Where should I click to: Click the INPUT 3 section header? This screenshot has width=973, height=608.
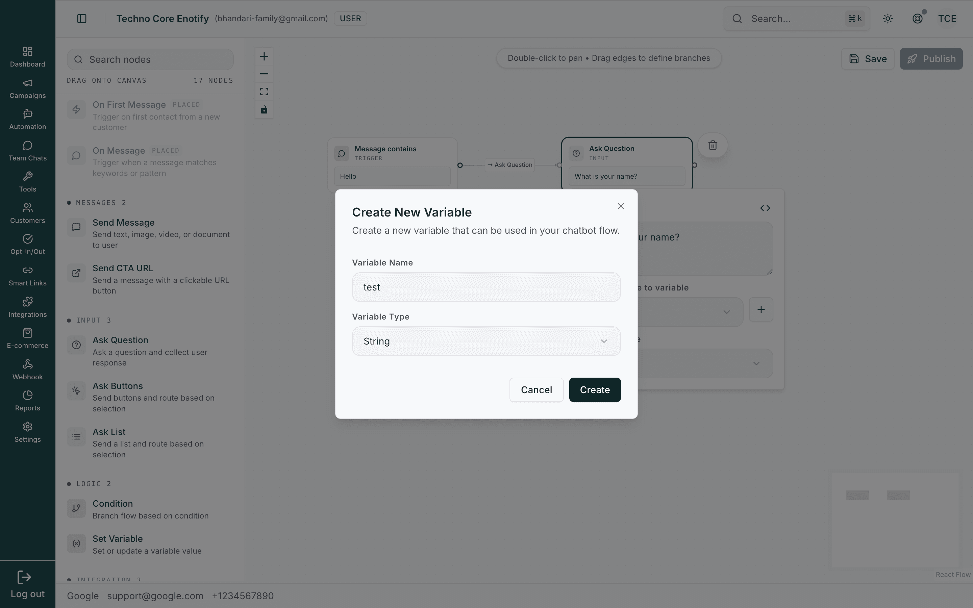(x=89, y=321)
